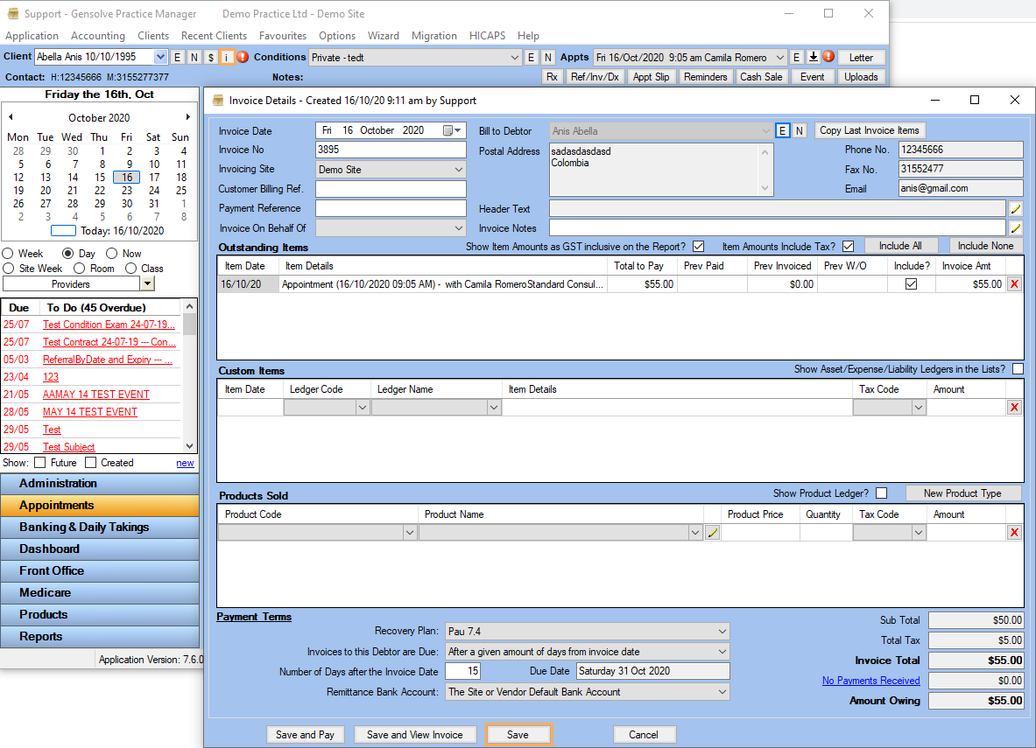Click the pencil icon next to Invoice Notes
1036x748 pixels.
coord(1016,227)
